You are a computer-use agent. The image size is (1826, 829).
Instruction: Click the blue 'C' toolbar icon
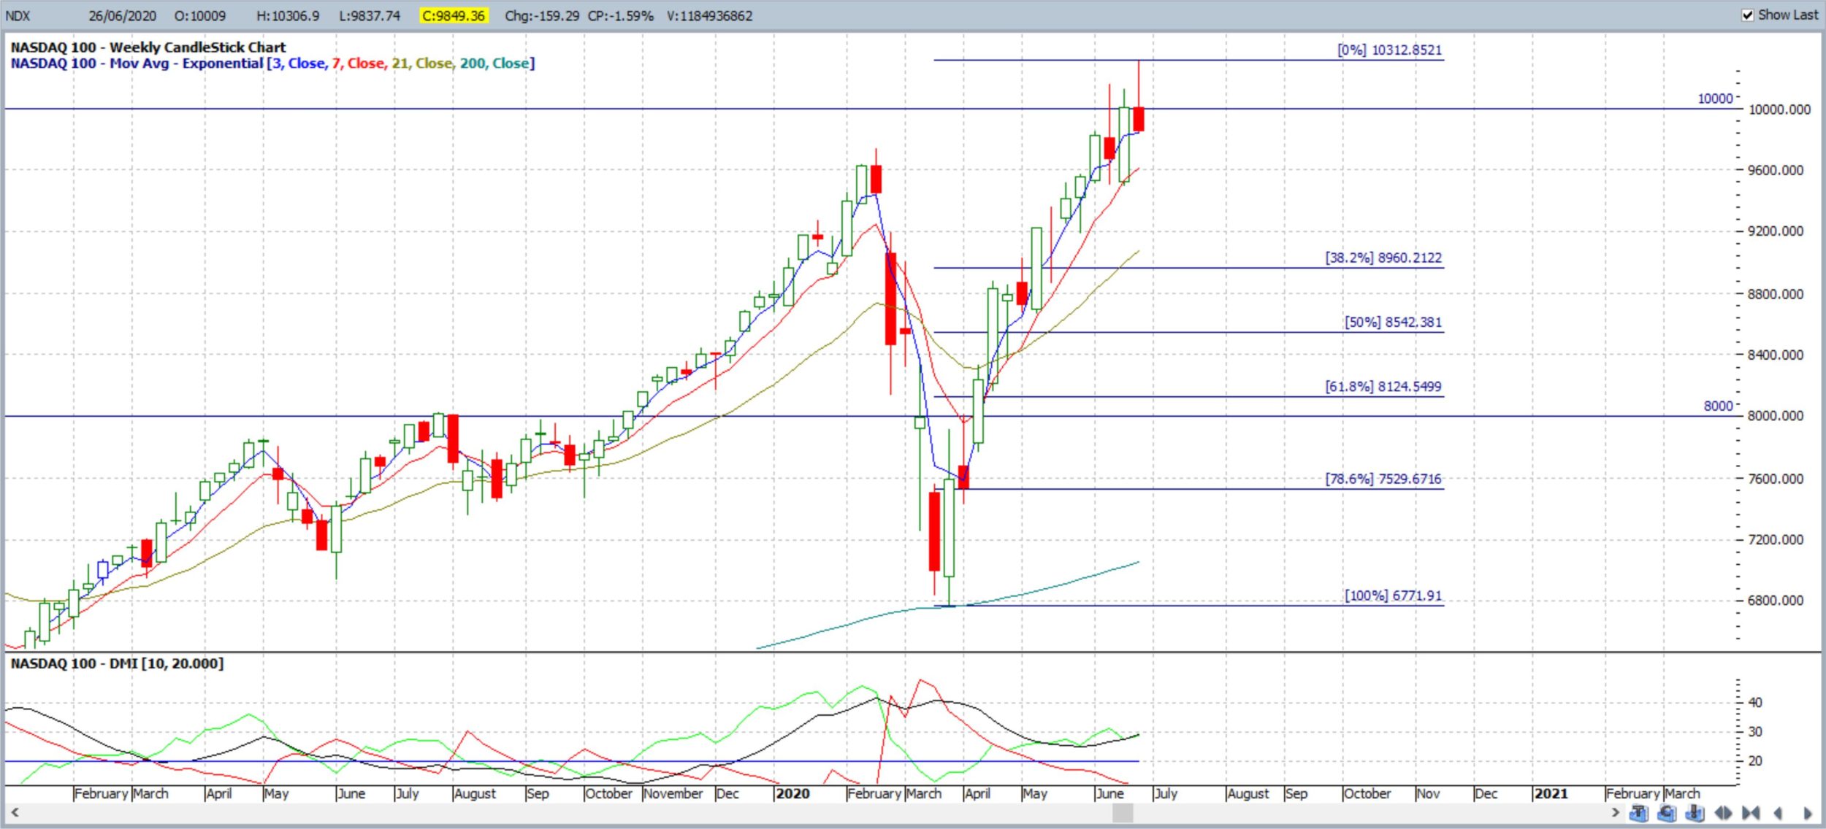coord(1667,813)
